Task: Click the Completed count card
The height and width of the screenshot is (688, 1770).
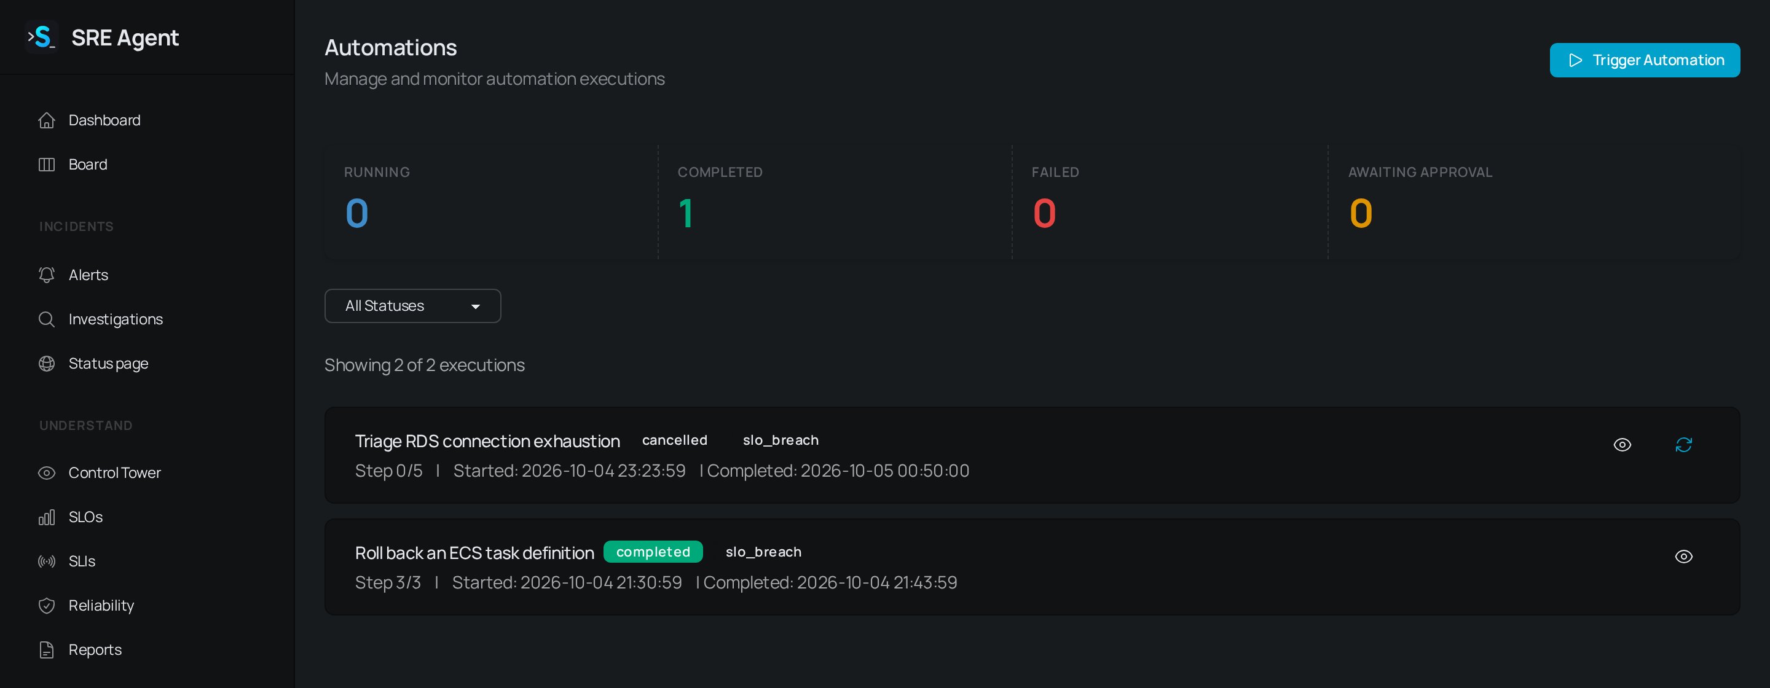Action: pyautogui.click(x=835, y=202)
